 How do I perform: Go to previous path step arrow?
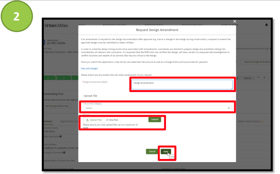[x=259, y=77]
